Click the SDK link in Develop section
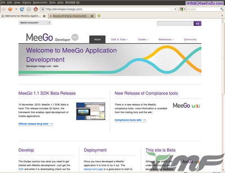This screenshot has height=173, width=225. [x=21, y=169]
